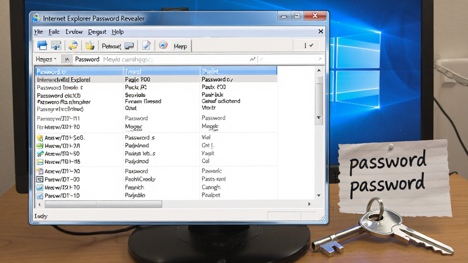Viewport: 468px width, 263px height.
Task: Select the Internet Explorer list row
Action: pos(156,79)
